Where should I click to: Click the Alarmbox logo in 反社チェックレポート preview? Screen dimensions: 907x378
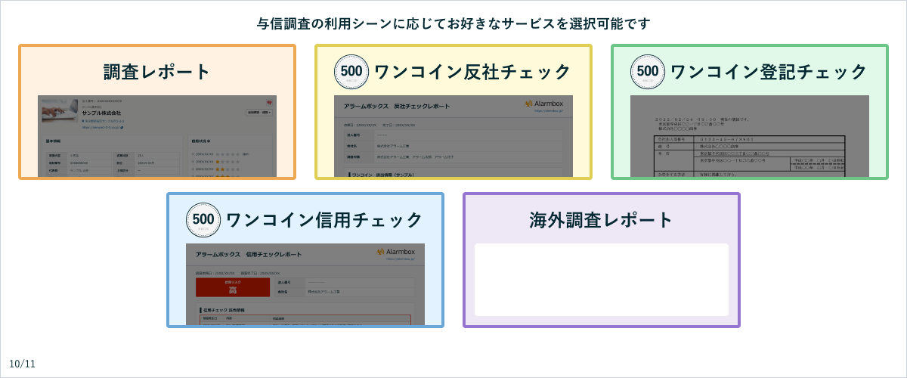click(x=546, y=104)
